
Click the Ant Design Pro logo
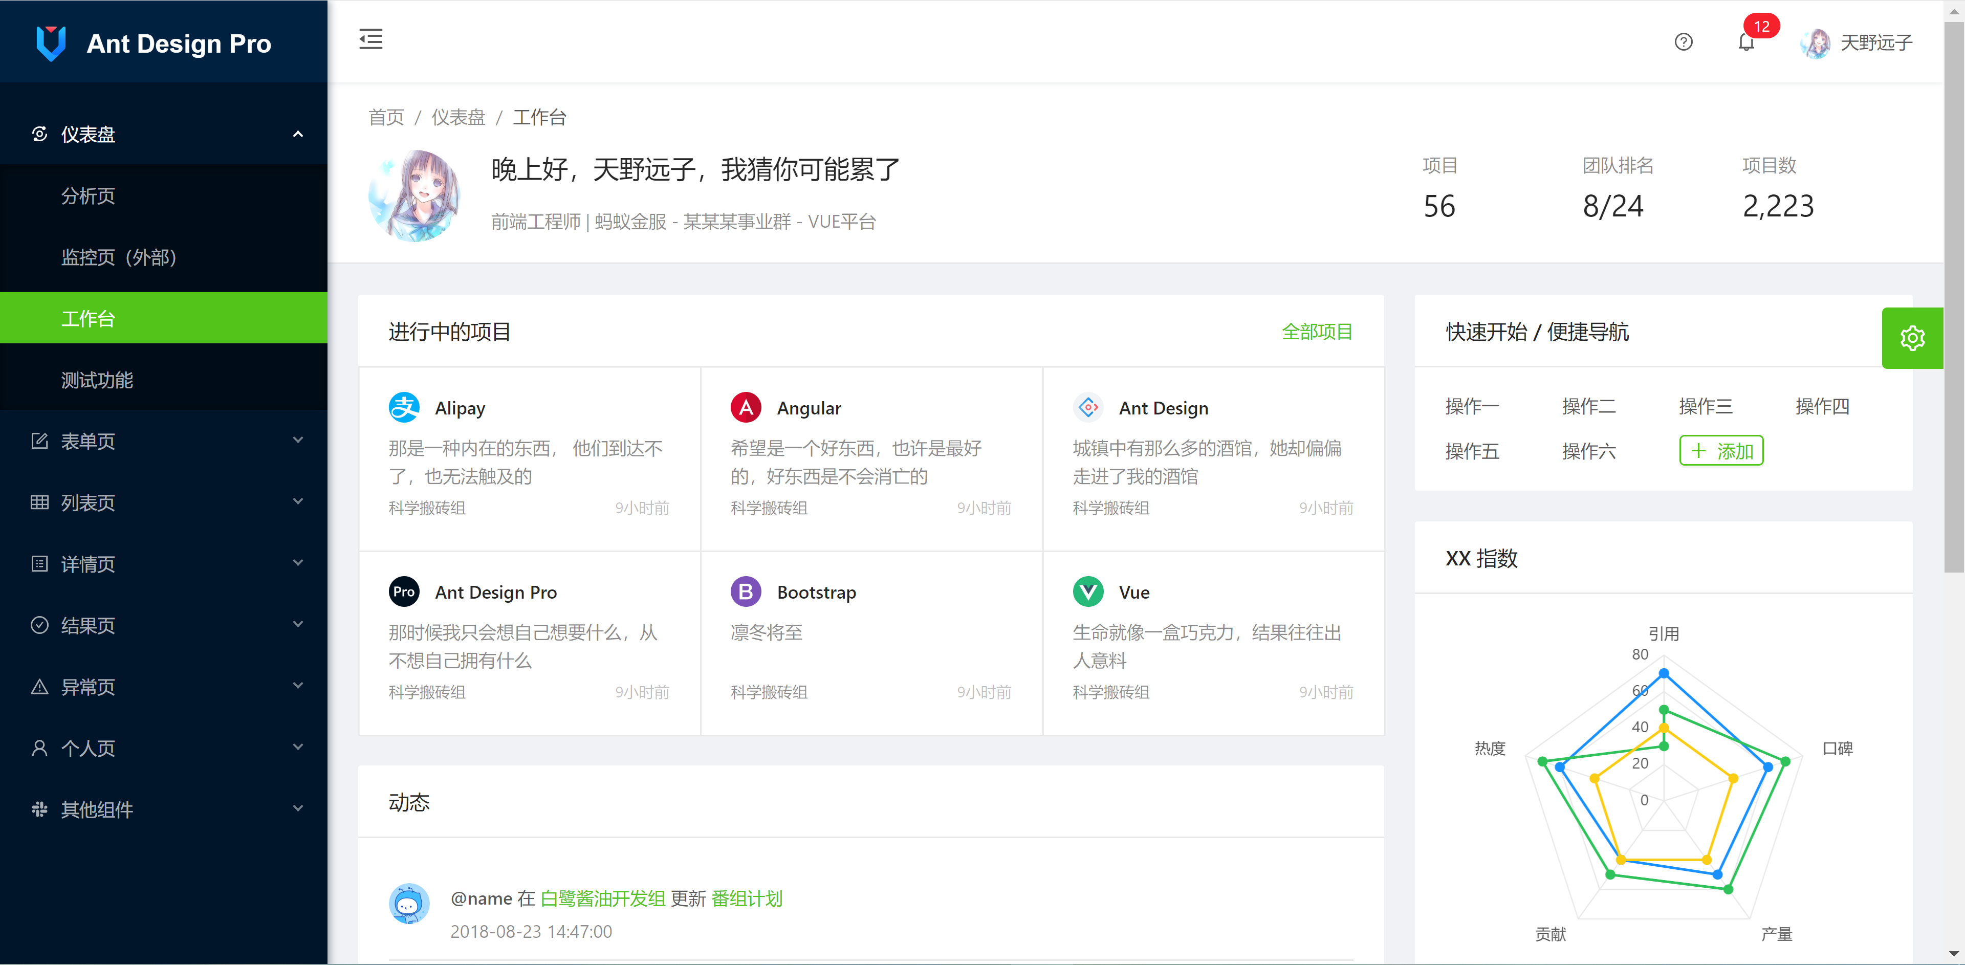52,43
